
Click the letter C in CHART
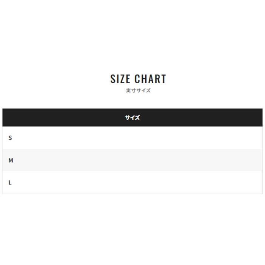pos(137,79)
